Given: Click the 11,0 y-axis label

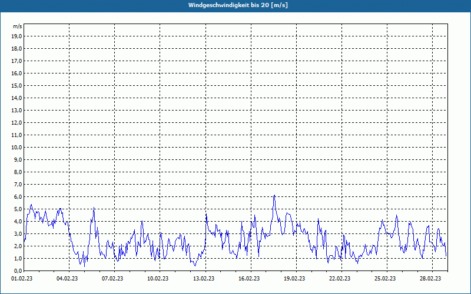Looking at the screenshot, I should tap(16, 135).
